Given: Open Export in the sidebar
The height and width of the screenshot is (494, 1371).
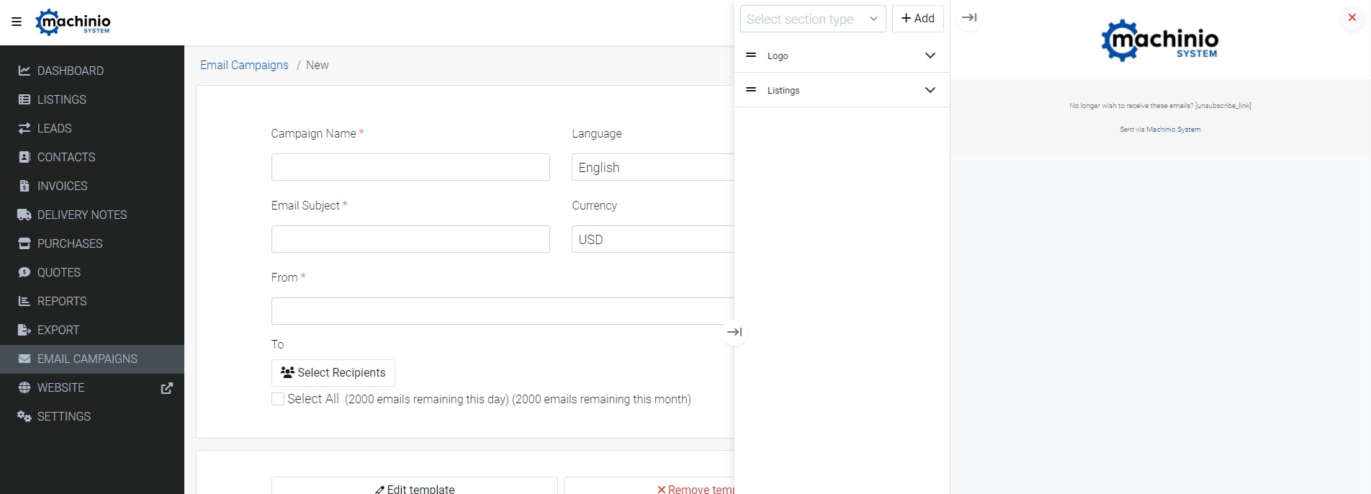Looking at the screenshot, I should pos(92,330).
